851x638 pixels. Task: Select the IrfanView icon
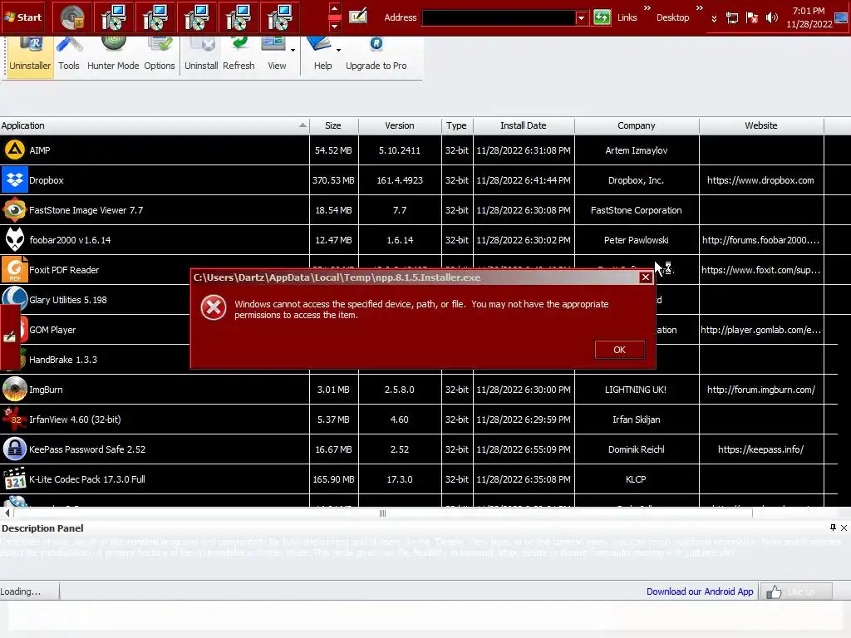pyautogui.click(x=15, y=419)
